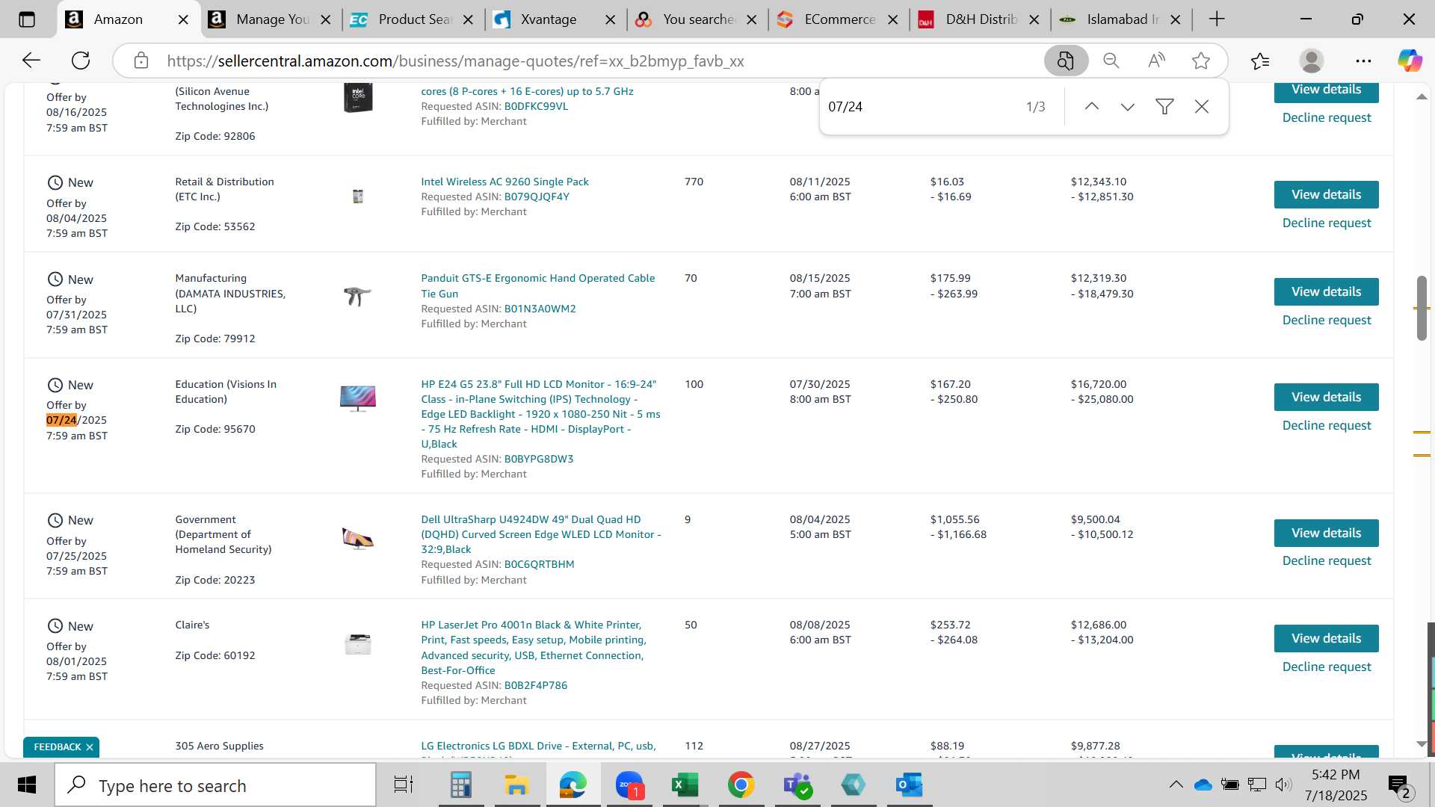Open ASIN B01N3A0WM2 link
The width and height of the screenshot is (1435, 807).
pyautogui.click(x=540, y=309)
